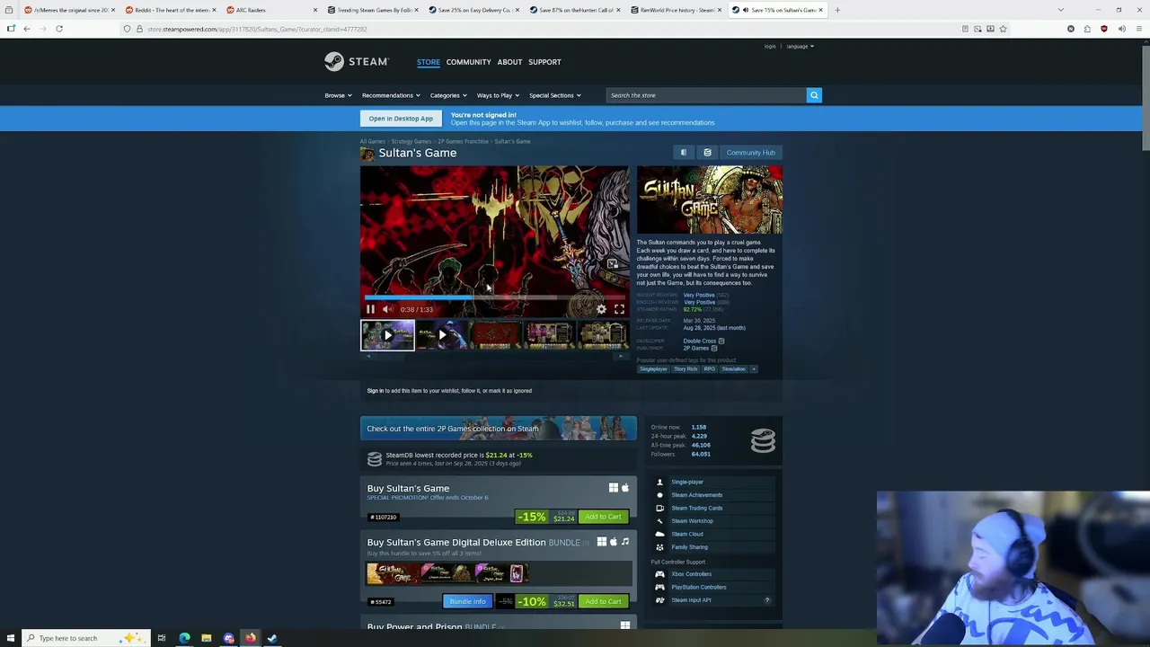Open the language dropdown
1150x647 pixels.
(800, 46)
